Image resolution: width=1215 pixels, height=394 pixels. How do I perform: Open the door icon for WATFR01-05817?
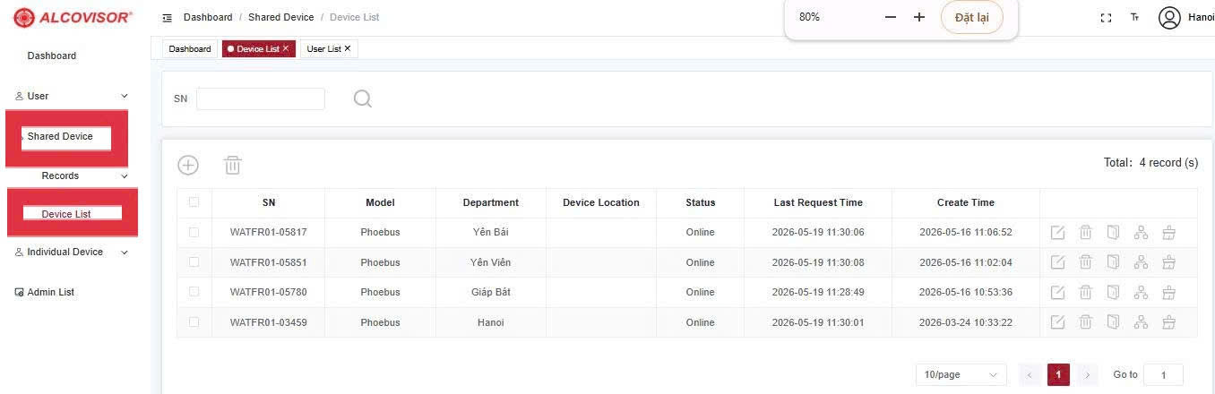(1113, 233)
